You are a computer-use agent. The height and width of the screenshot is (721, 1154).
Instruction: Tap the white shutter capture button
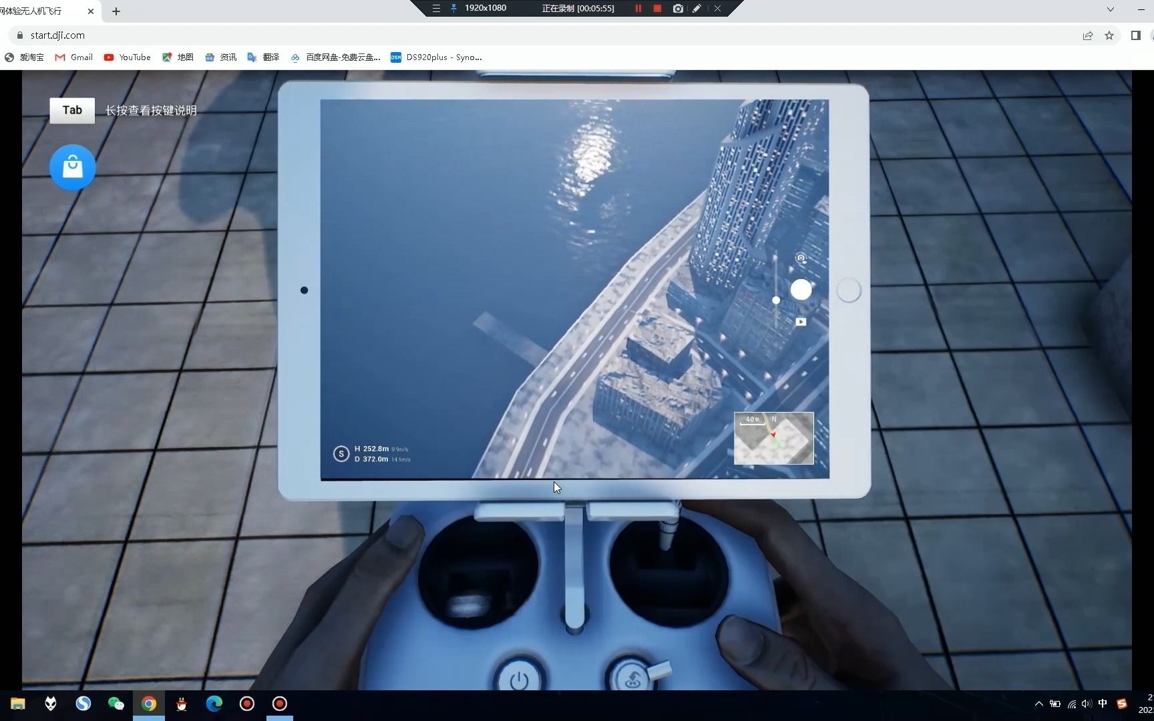point(801,290)
